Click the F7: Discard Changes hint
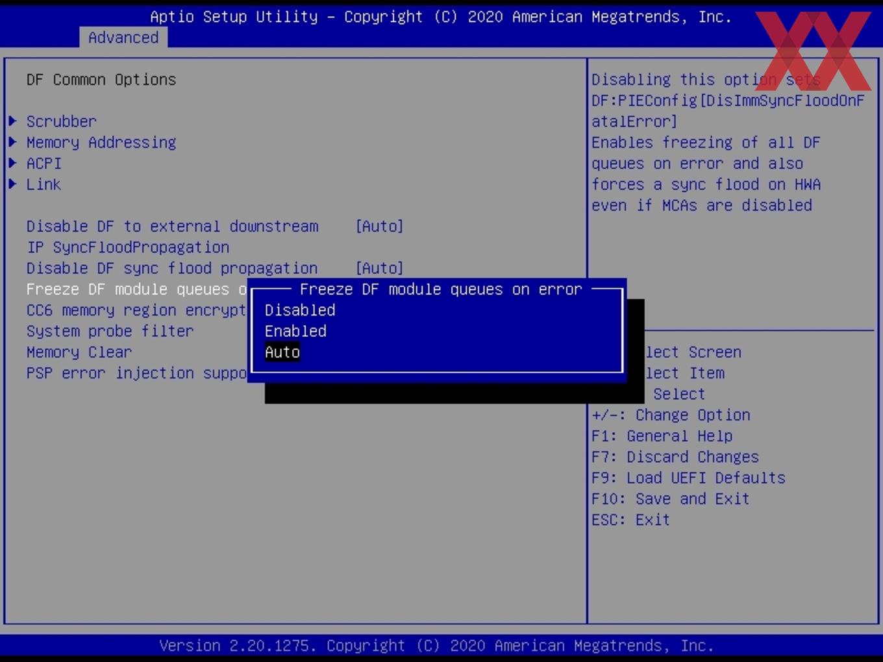This screenshot has height=662, width=883. click(x=675, y=457)
